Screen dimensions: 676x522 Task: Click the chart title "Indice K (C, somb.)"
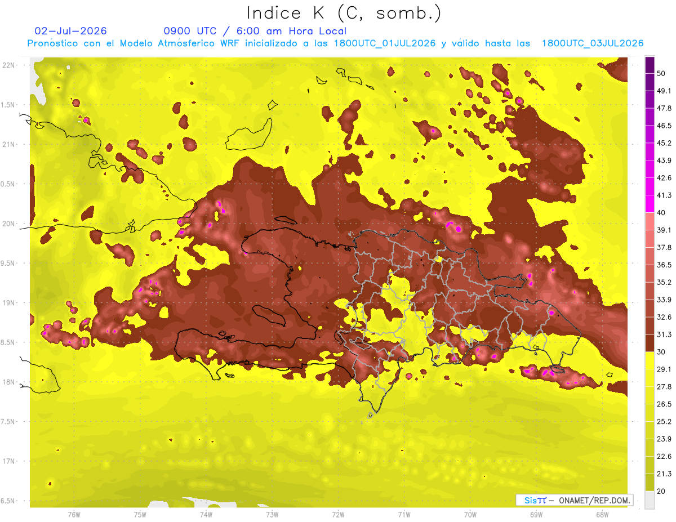click(x=344, y=13)
